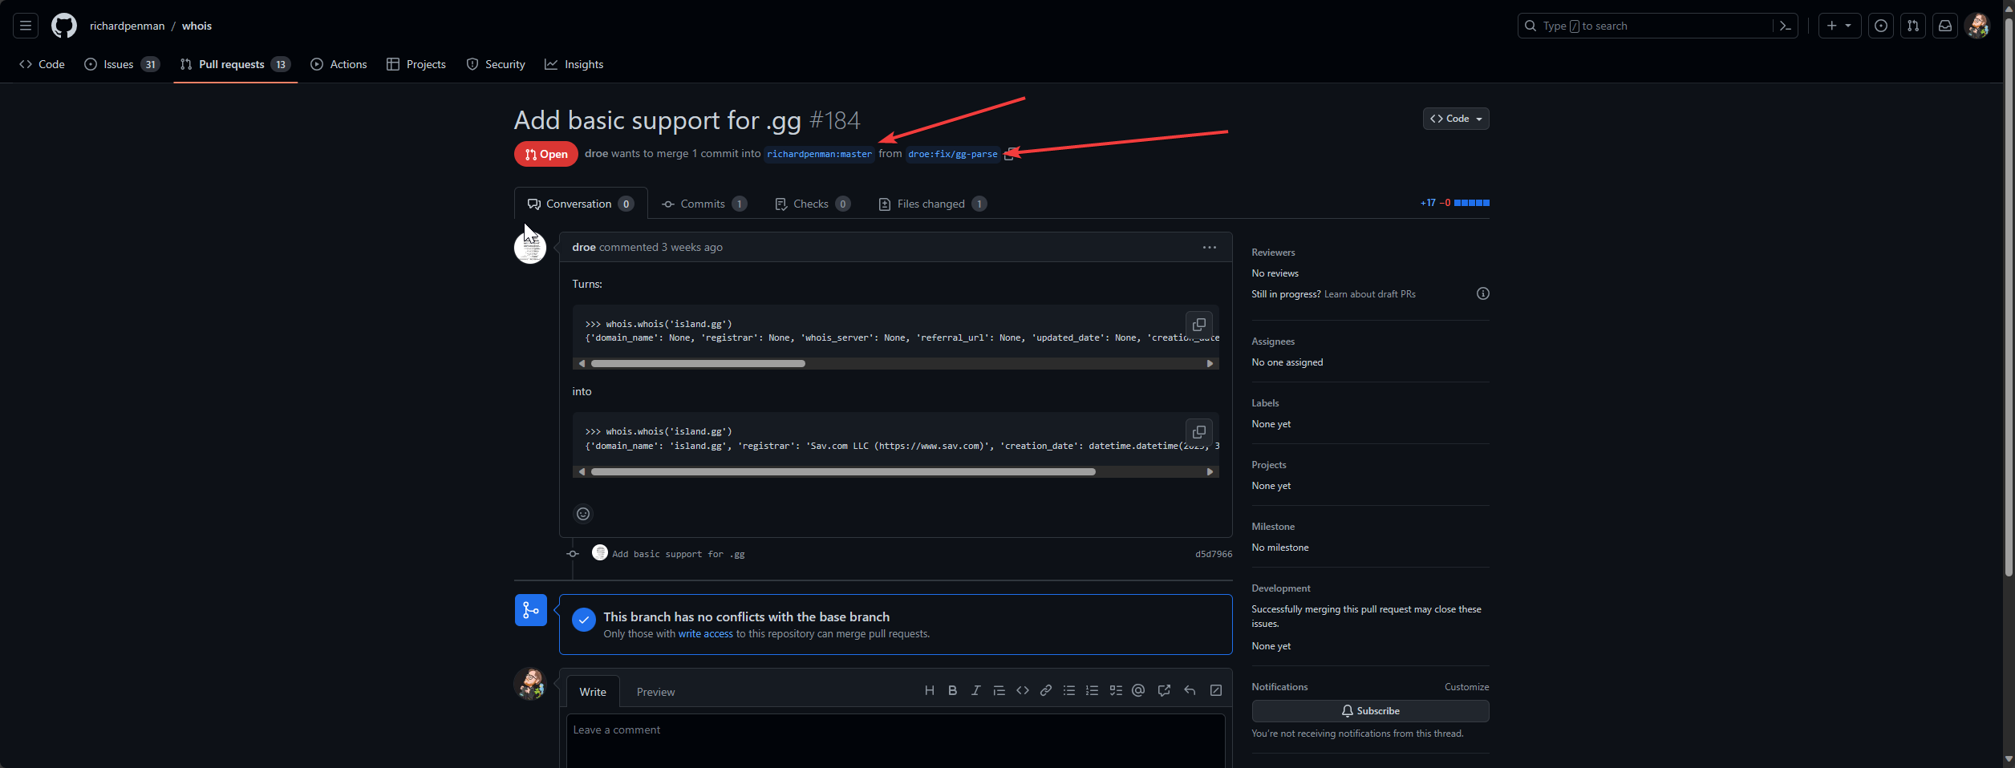Click the Subscribe notifications button
This screenshot has width=2015, height=768.
click(x=1370, y=711)
